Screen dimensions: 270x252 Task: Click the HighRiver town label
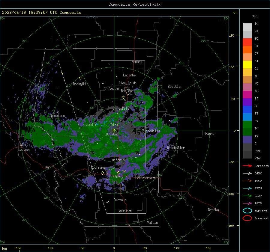click(124, 210)
